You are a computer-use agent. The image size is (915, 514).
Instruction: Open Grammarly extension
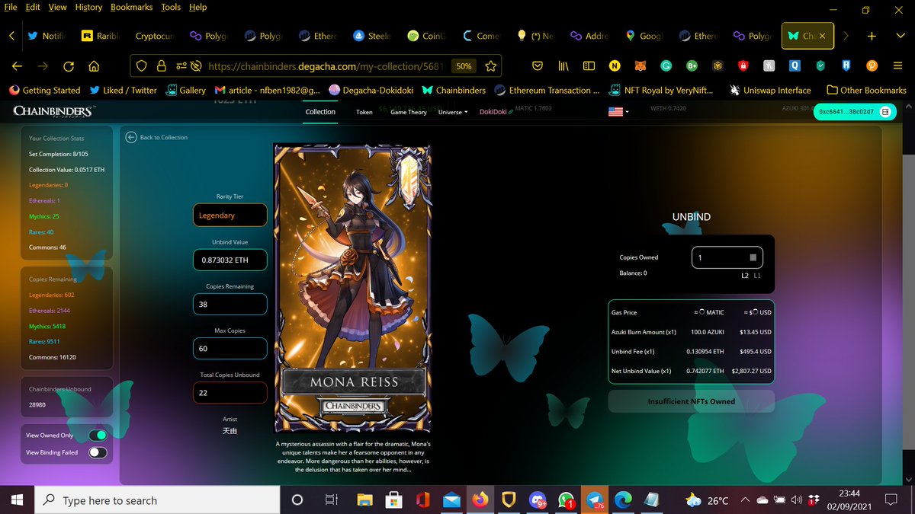point(666,66)
